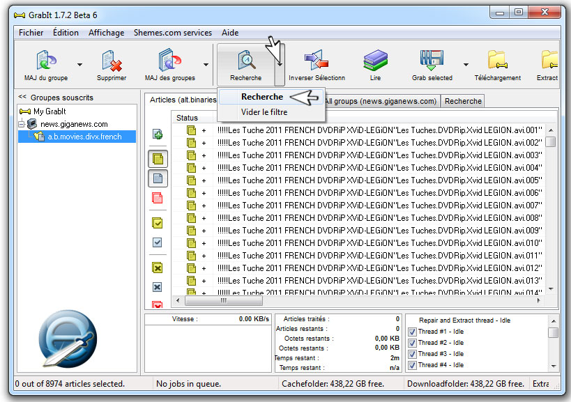Open the Recherche button dropdown arrow
The width and height of the screenshot is (571, 402).
[x=280, y=65]
